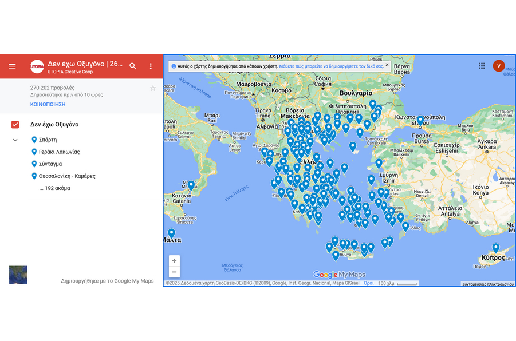Uncheck the Δεν έχω Οξυγόνο layer checkbox

click(x=15, y=125)
